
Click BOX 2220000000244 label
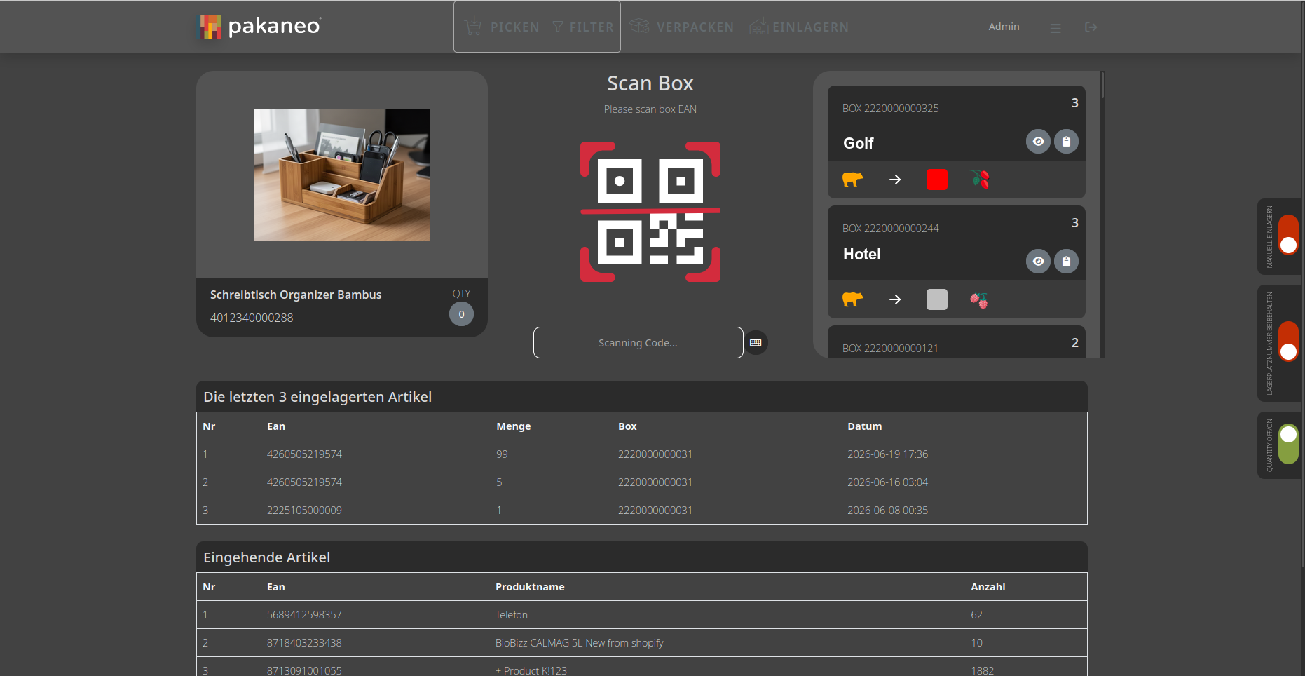(890, 229)
